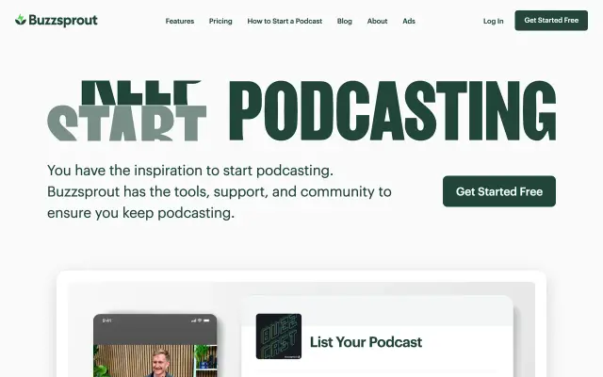Open the About page
603x377 pixels.
click(x=377, y=21)
